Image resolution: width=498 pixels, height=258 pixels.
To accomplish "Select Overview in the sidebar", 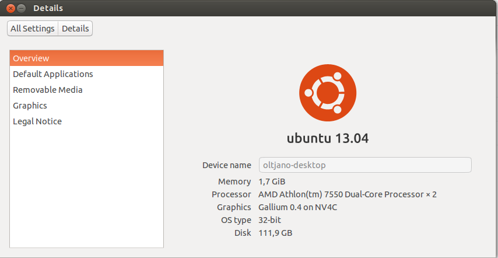I will click(x=86, y=58).
